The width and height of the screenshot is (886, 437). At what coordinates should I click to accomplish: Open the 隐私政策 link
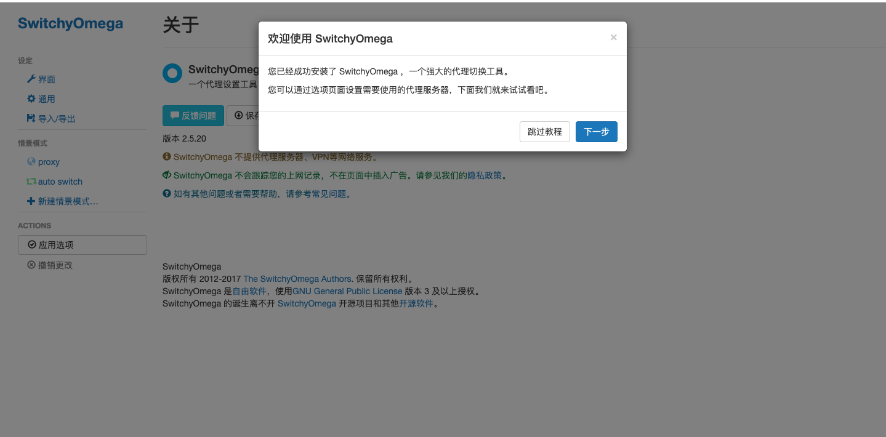[x=485, y=175]
